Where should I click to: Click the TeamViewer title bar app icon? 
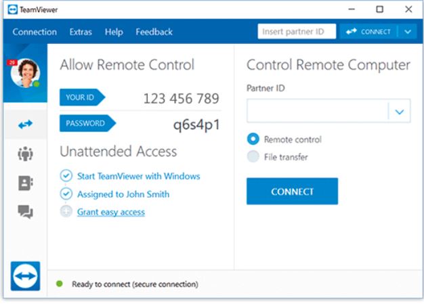(12, 9)
